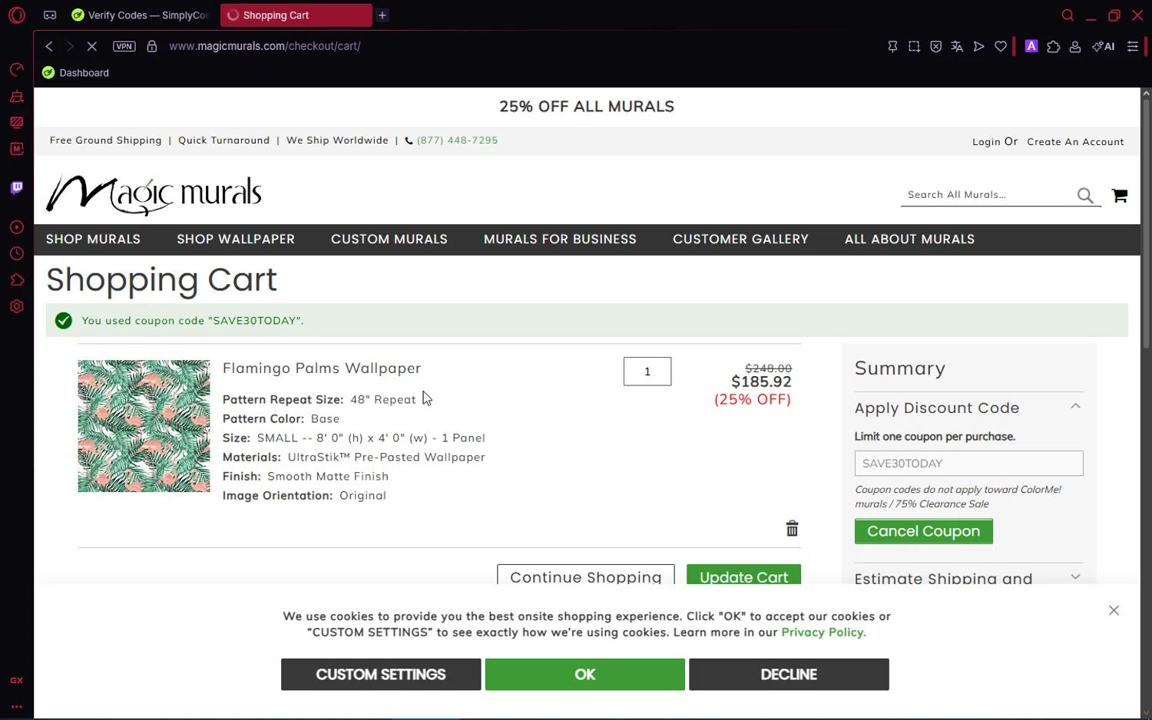Switch to Verify Codes SimplyCodes tab
1152x720 pixels.
[x=140, y=15]
